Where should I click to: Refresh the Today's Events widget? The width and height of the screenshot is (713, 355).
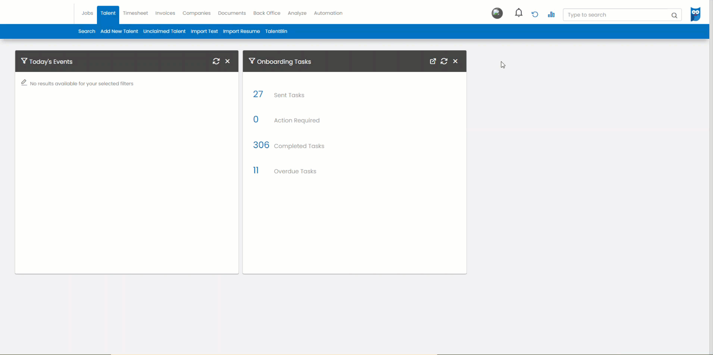pyautogui.click(x=216, y=61)
